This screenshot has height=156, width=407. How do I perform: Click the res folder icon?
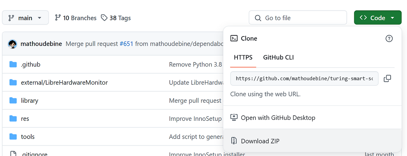tap(13, 119)
